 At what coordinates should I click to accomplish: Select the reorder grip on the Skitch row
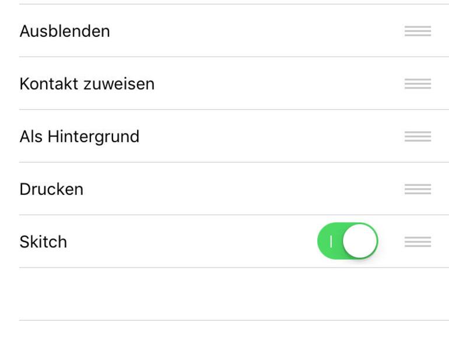click(418, 241)
